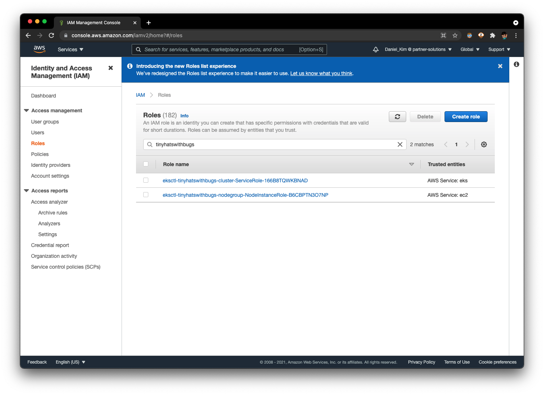Click the AWS logo home icon

pyautogui.click(x=39, y=49)
